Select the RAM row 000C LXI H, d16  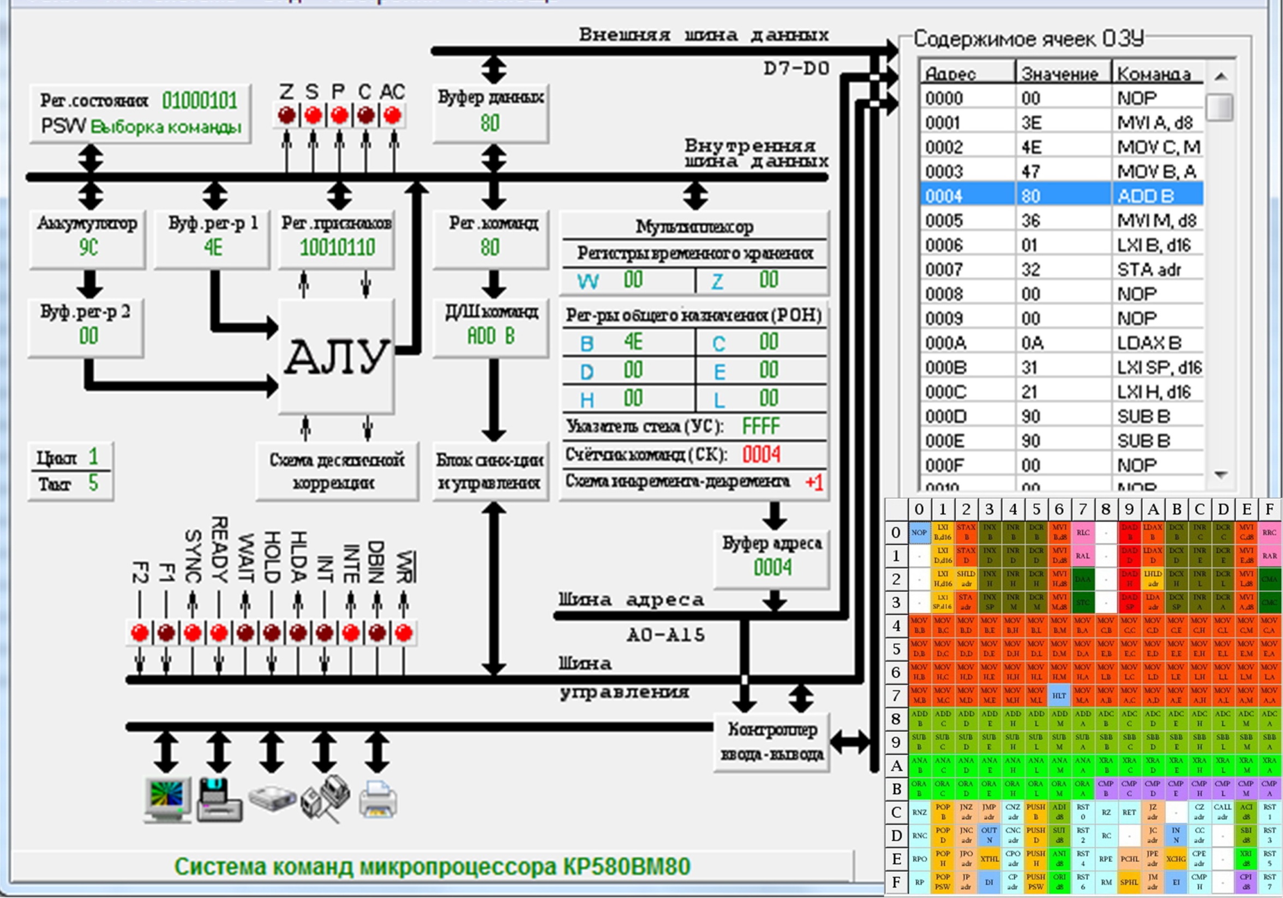pos(1062,392)
